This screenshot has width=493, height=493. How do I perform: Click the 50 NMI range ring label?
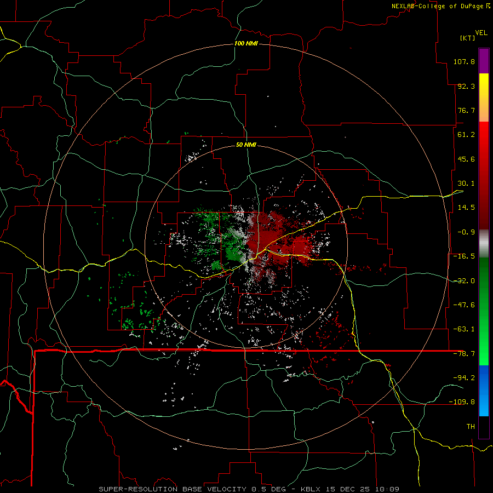tap(246, 145)
